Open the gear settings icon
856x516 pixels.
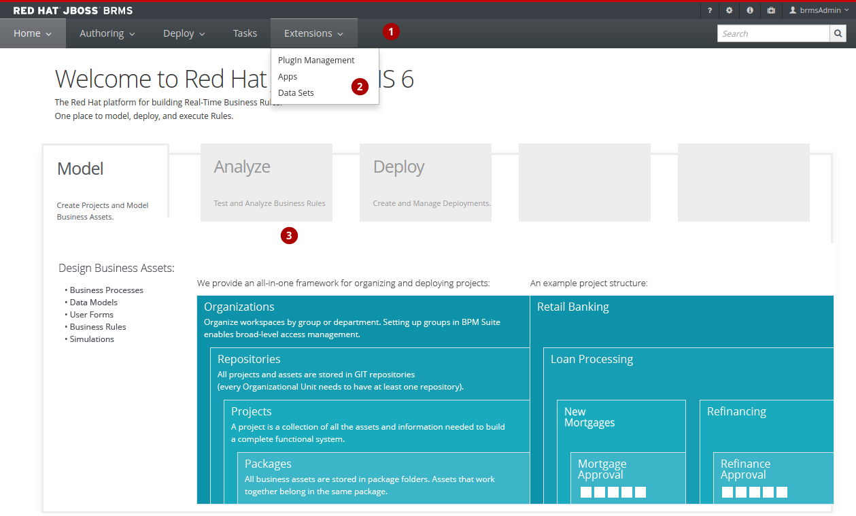(x=730, y=10)
